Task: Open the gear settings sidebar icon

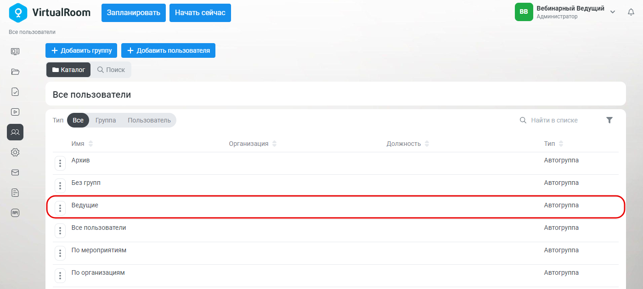Action: coord(15,152)
